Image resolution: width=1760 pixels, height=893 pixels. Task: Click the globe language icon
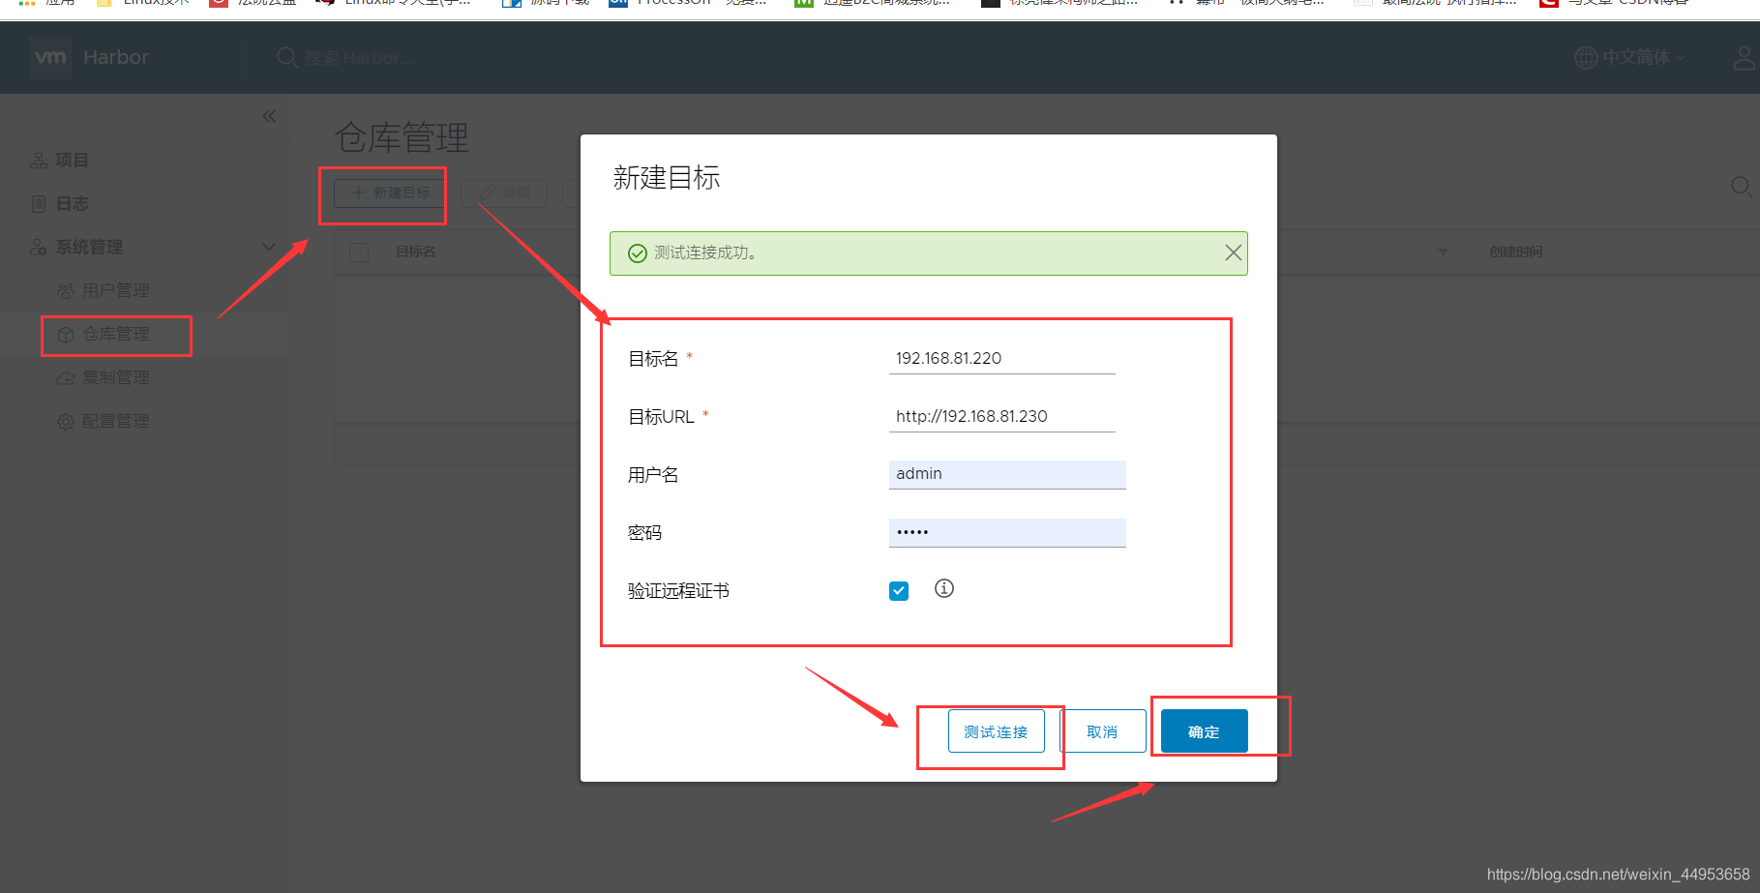point(1586,58)
